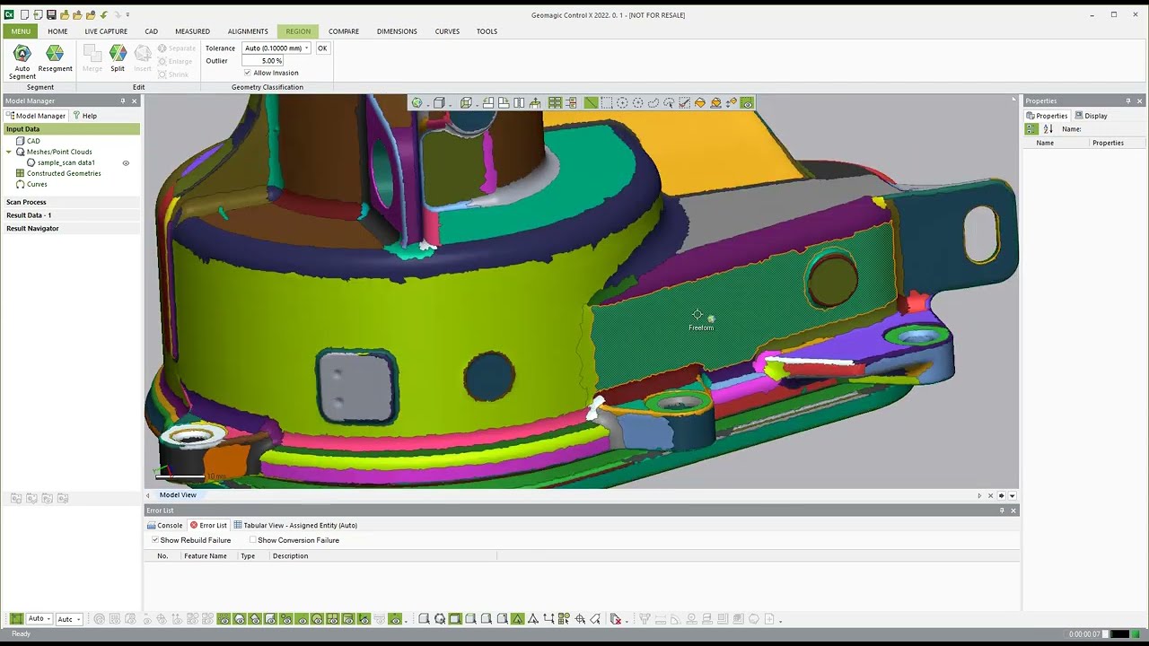Open the Model View tab options dropdown

pos(1013,495)
